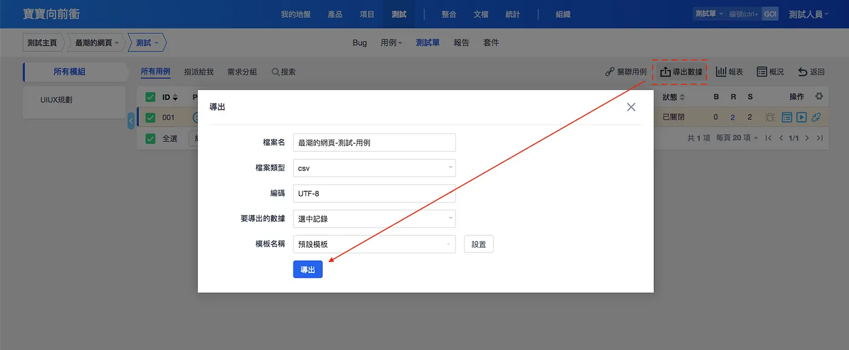Screen dimensions: 849x350
Task: Select the 需求分組 tab
Action: tap(242, 72)
